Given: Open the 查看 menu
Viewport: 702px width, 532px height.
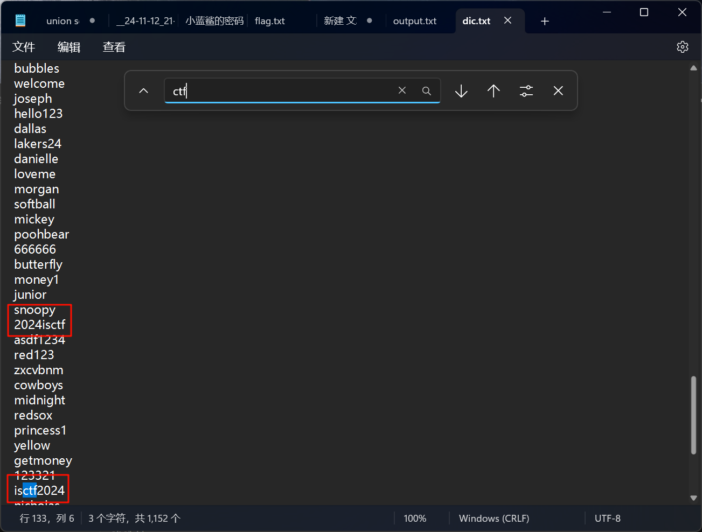Looking at the screenshot, I should (114, 47).
